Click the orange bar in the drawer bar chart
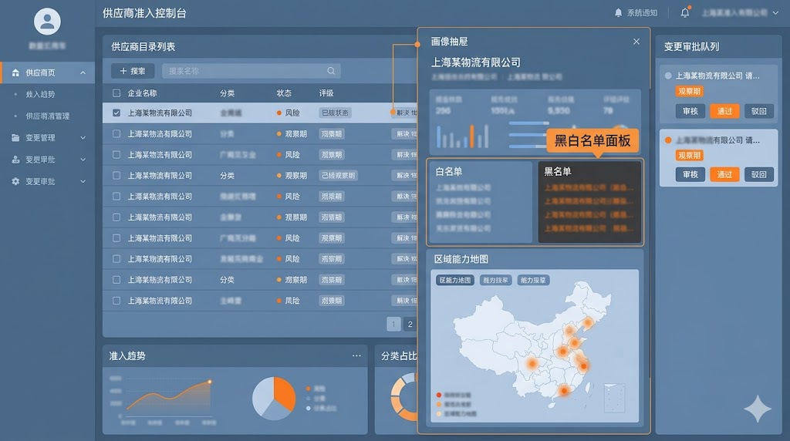790x441 pixels. tap(472, 136)
